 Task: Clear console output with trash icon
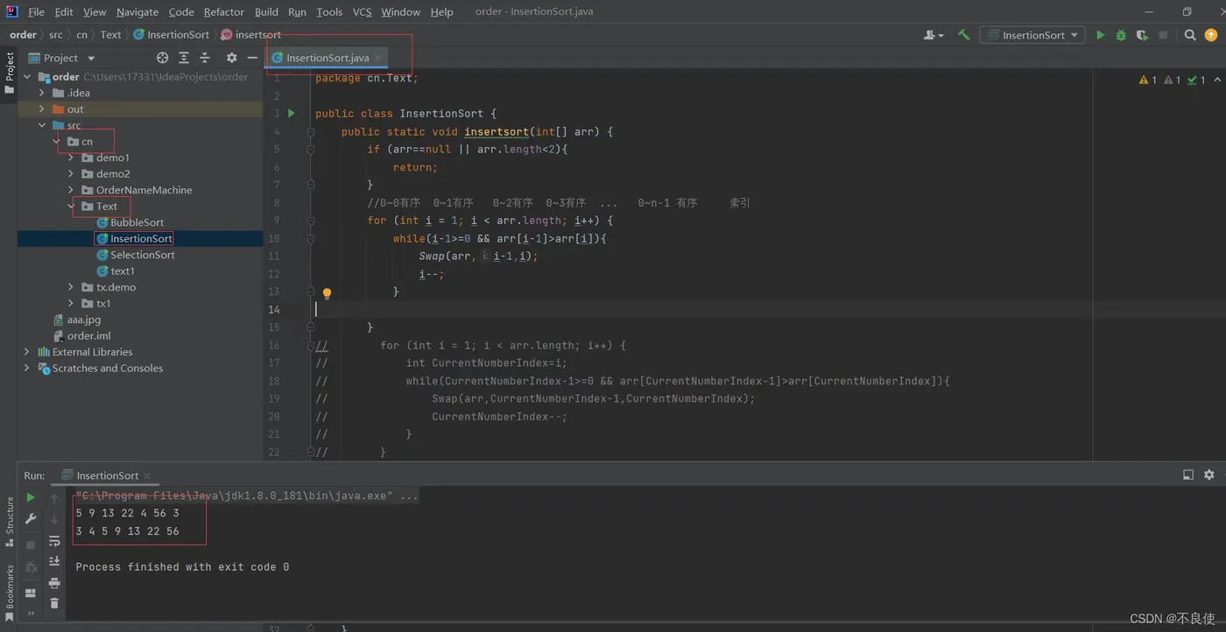pos(54,603)
